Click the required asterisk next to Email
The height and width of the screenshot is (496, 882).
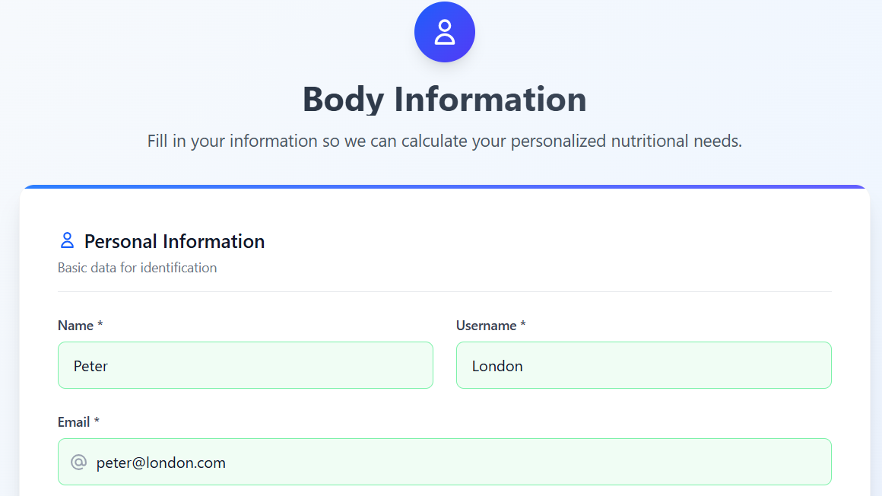[x=97, y=422]
